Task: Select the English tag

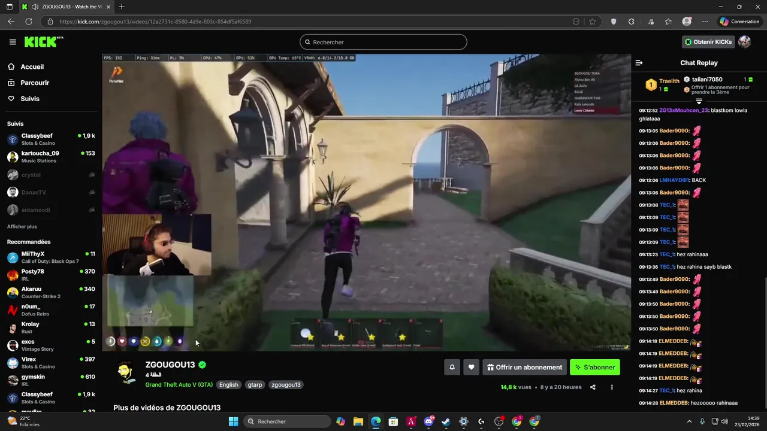Action: point(228,385)
